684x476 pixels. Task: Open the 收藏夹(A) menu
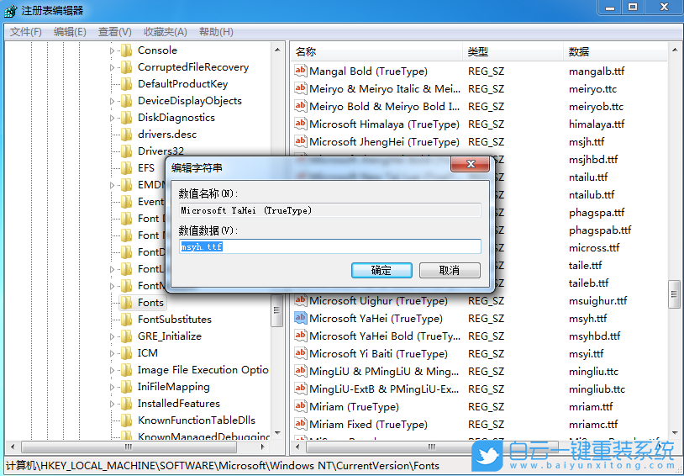pos(166,32)
